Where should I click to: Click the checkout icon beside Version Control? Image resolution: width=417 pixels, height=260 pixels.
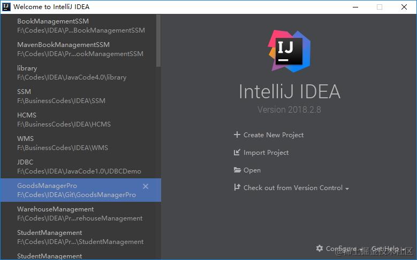[x=237, y=187]
